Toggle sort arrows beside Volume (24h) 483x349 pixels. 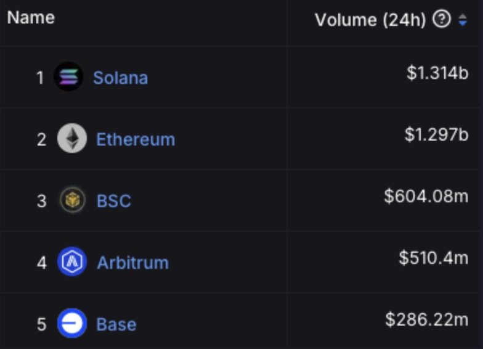[x=463, y=20]
